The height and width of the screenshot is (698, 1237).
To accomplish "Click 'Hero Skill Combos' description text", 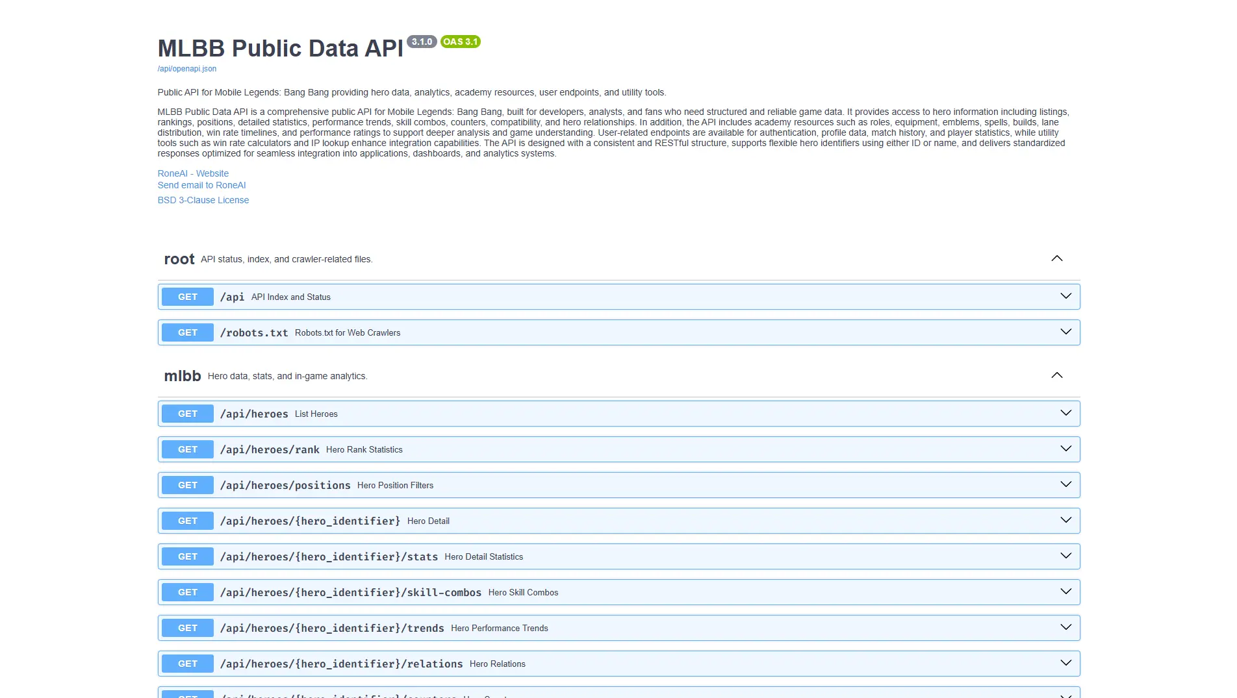I will pyautogui.click(x=524, y=592).
